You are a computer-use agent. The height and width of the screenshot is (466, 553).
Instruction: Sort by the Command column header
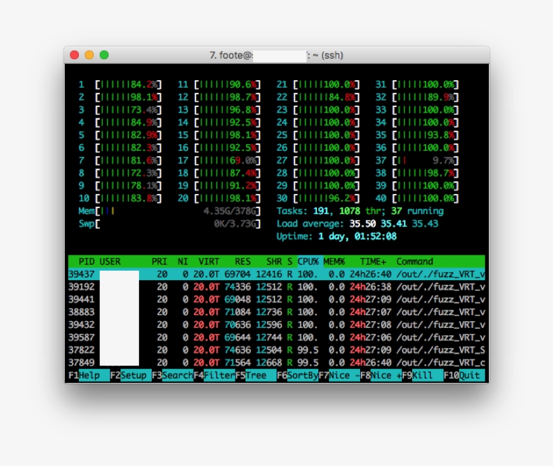tap(416, 261)
